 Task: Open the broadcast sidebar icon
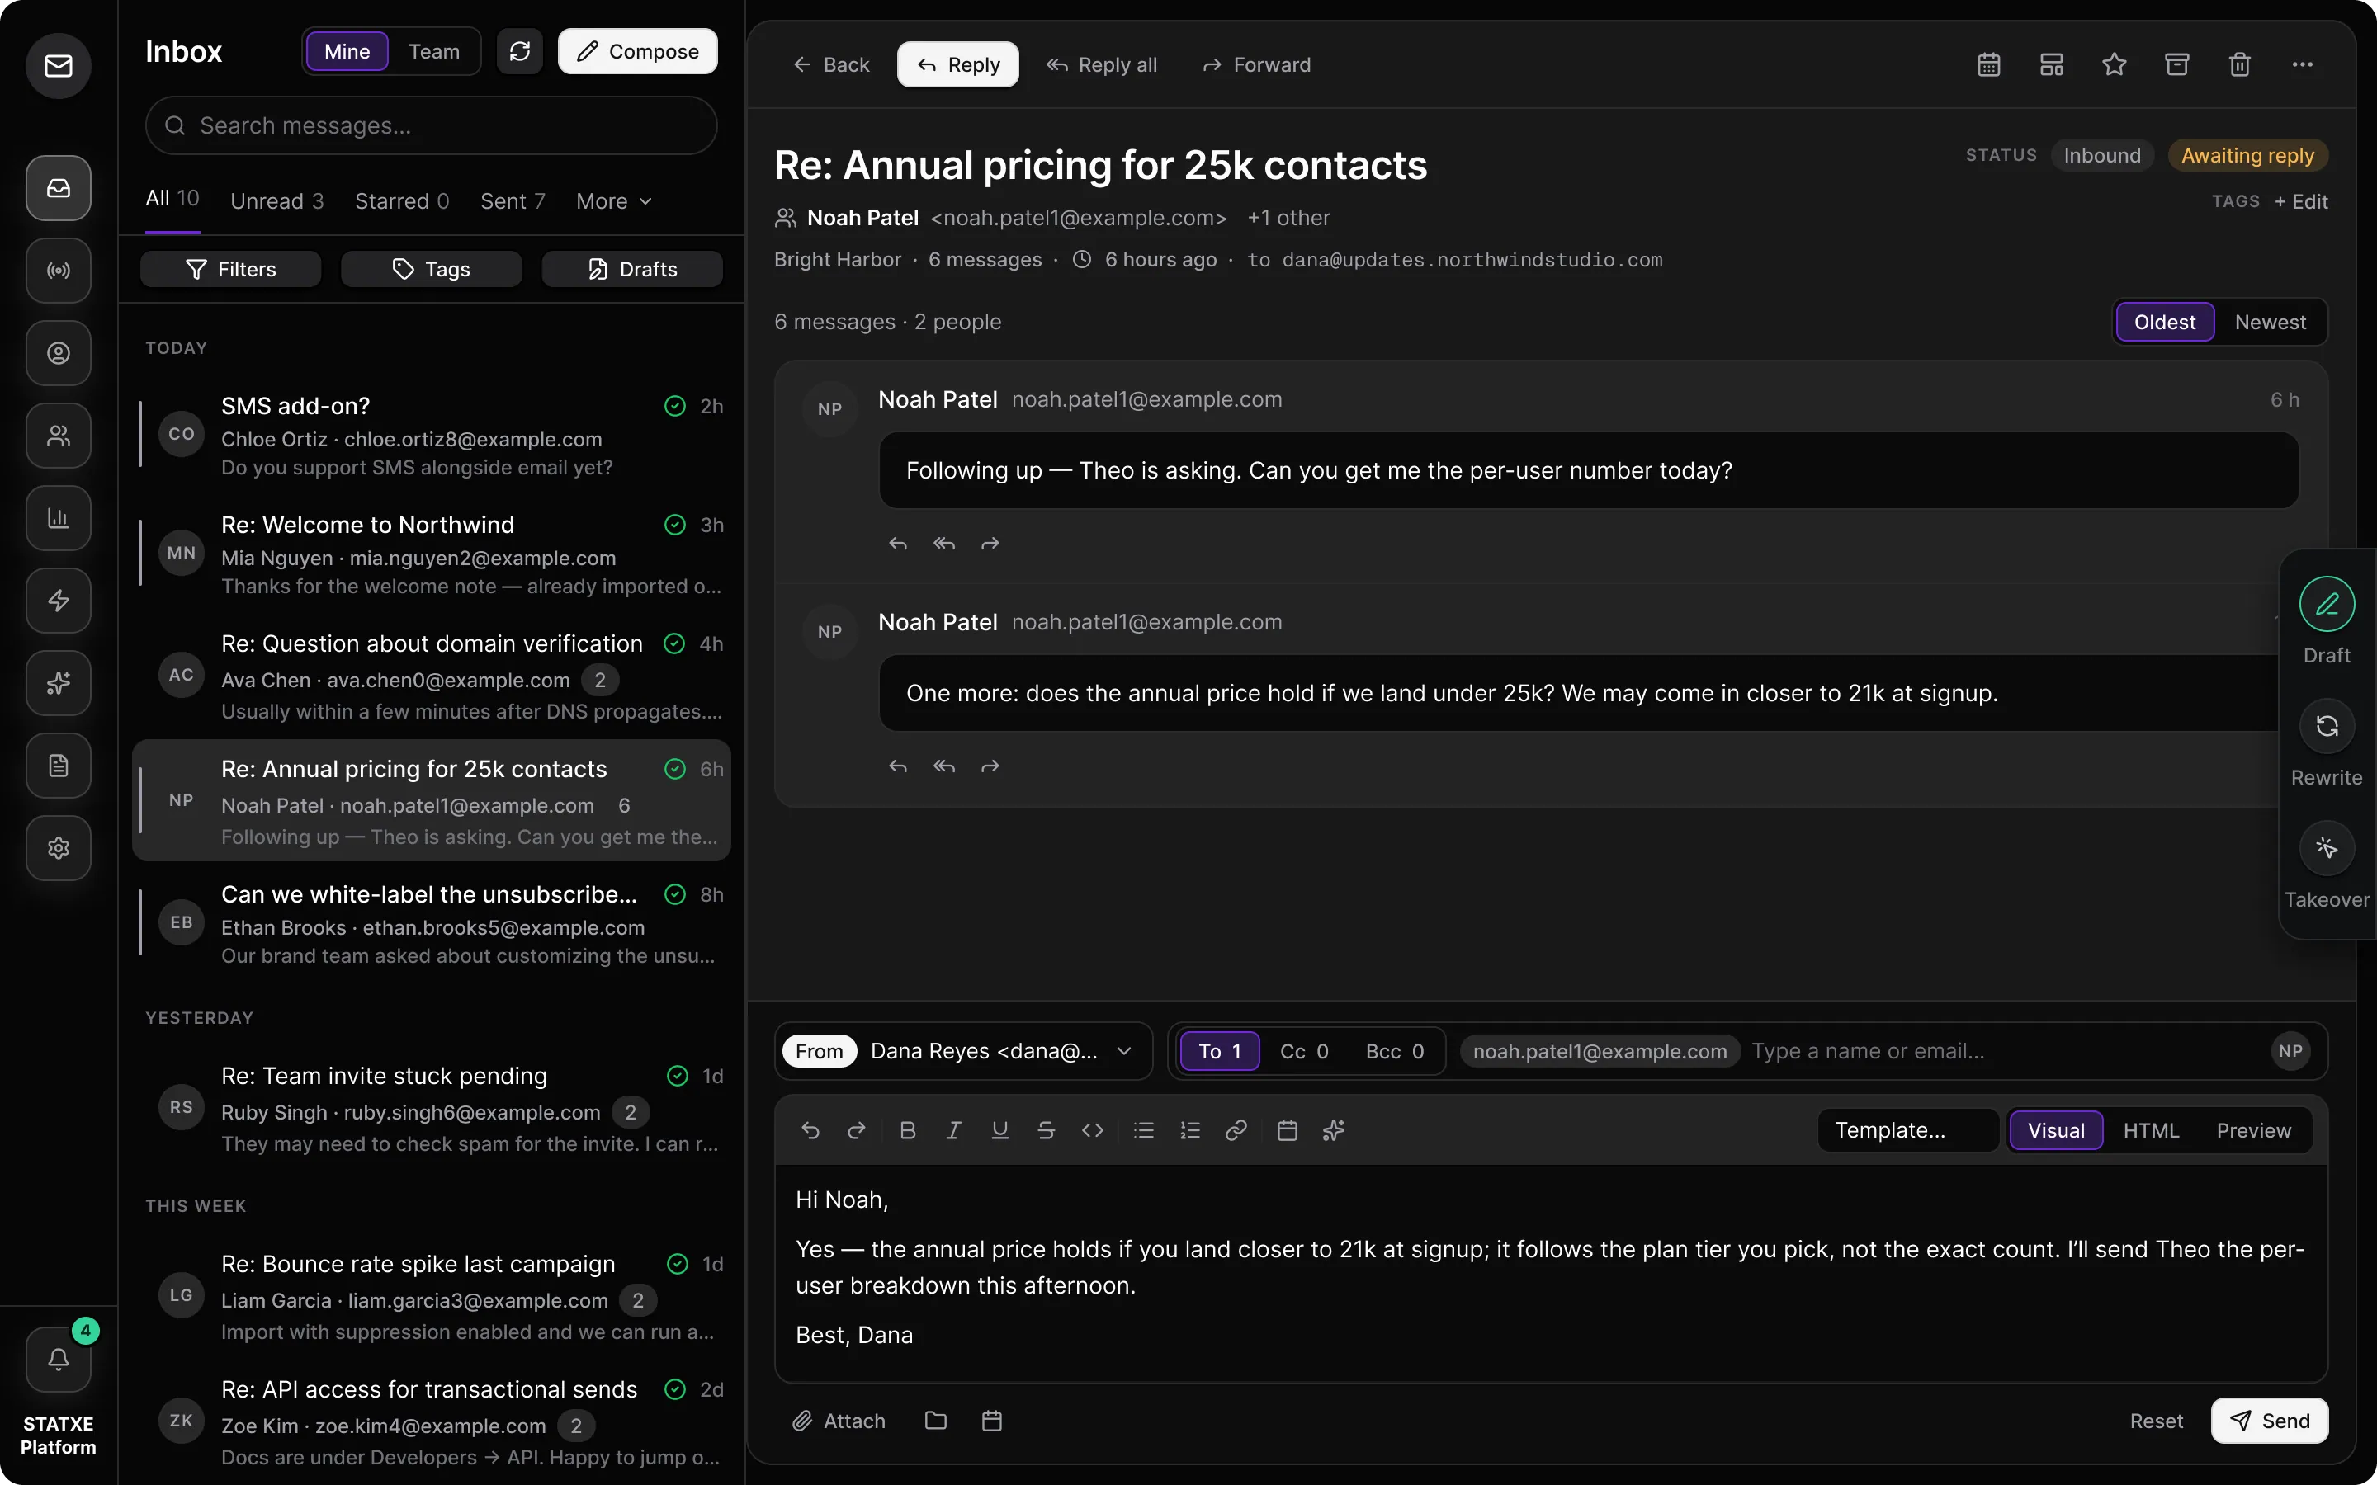pos(59,270)
